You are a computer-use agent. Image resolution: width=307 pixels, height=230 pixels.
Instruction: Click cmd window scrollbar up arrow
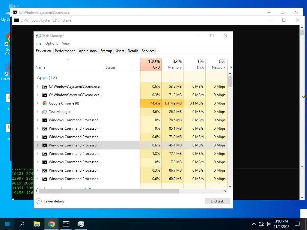click(x=302, y=28)
